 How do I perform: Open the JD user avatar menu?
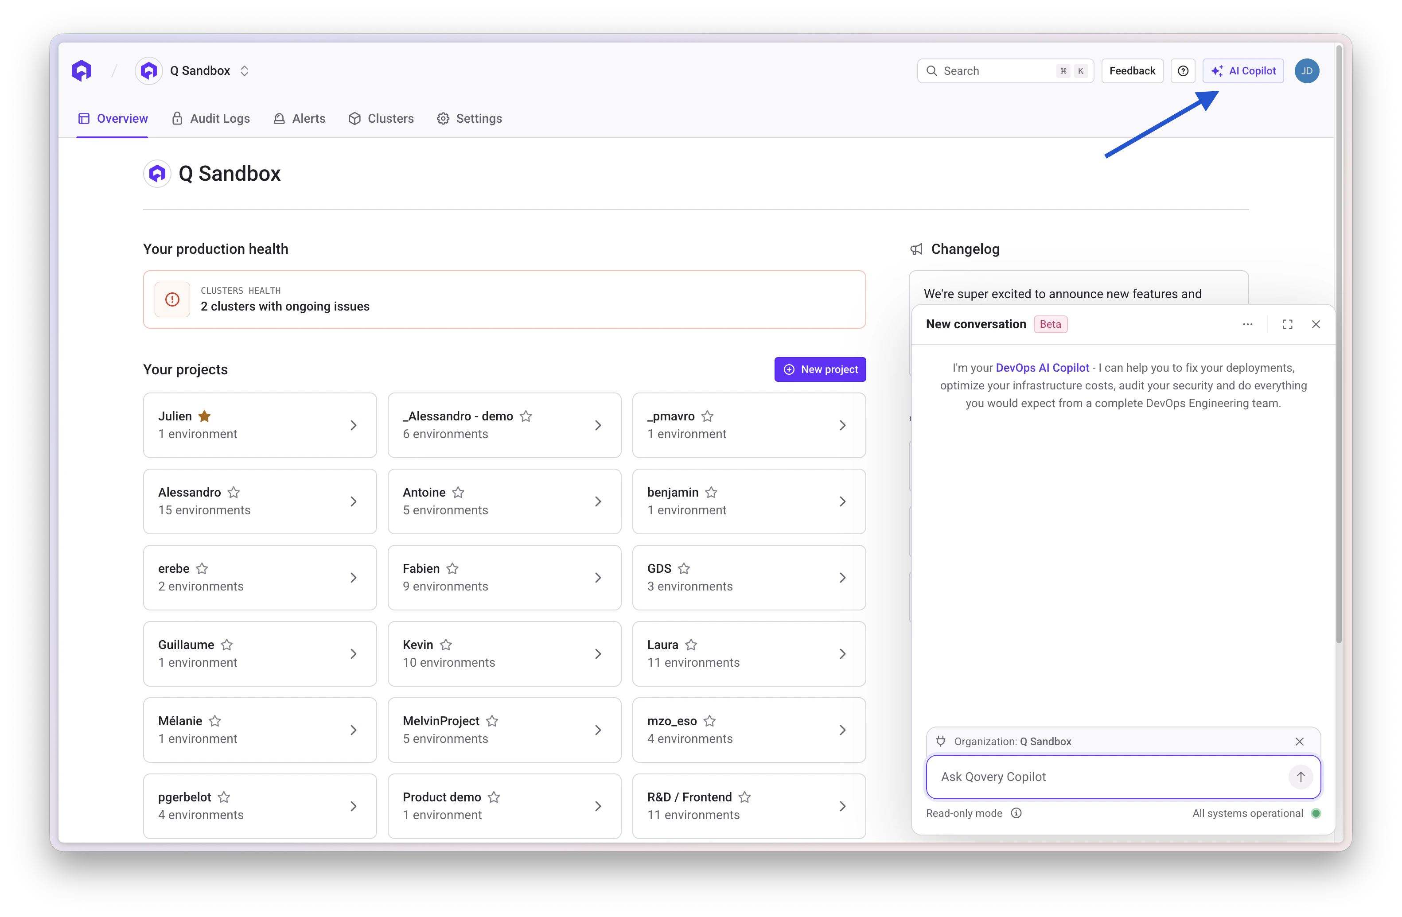point(1307,71)
